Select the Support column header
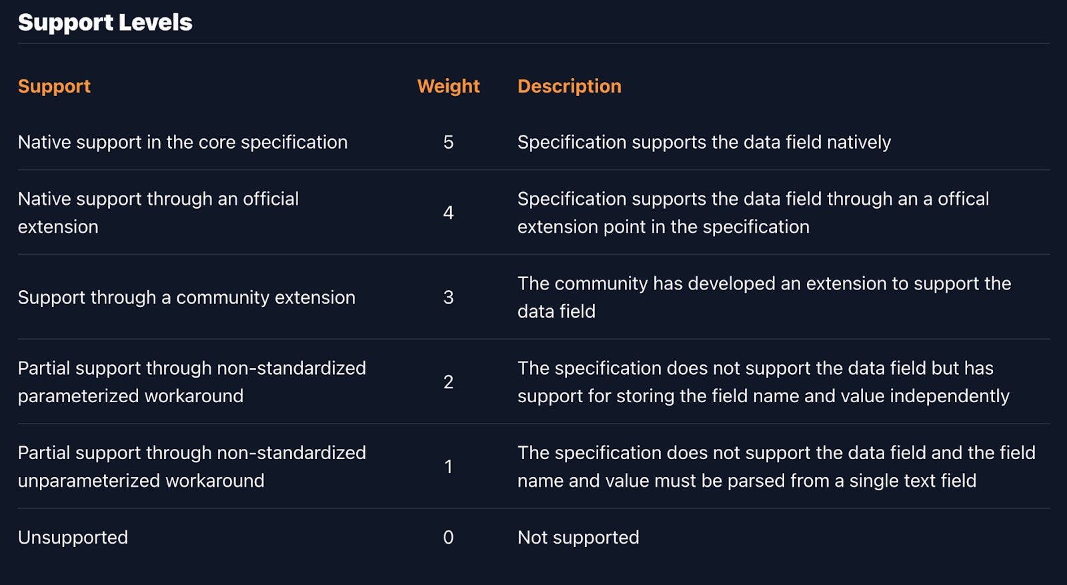This screenshot has width=1067, height=585. pos(54,86)
